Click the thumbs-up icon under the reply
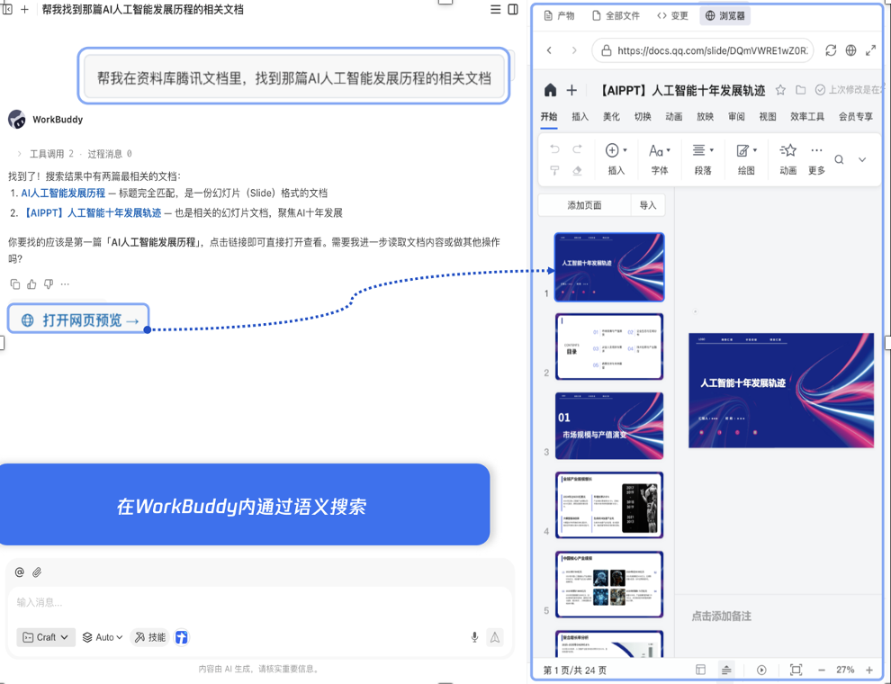The width and height of the screenshot is (891, 684). (31, 284)
